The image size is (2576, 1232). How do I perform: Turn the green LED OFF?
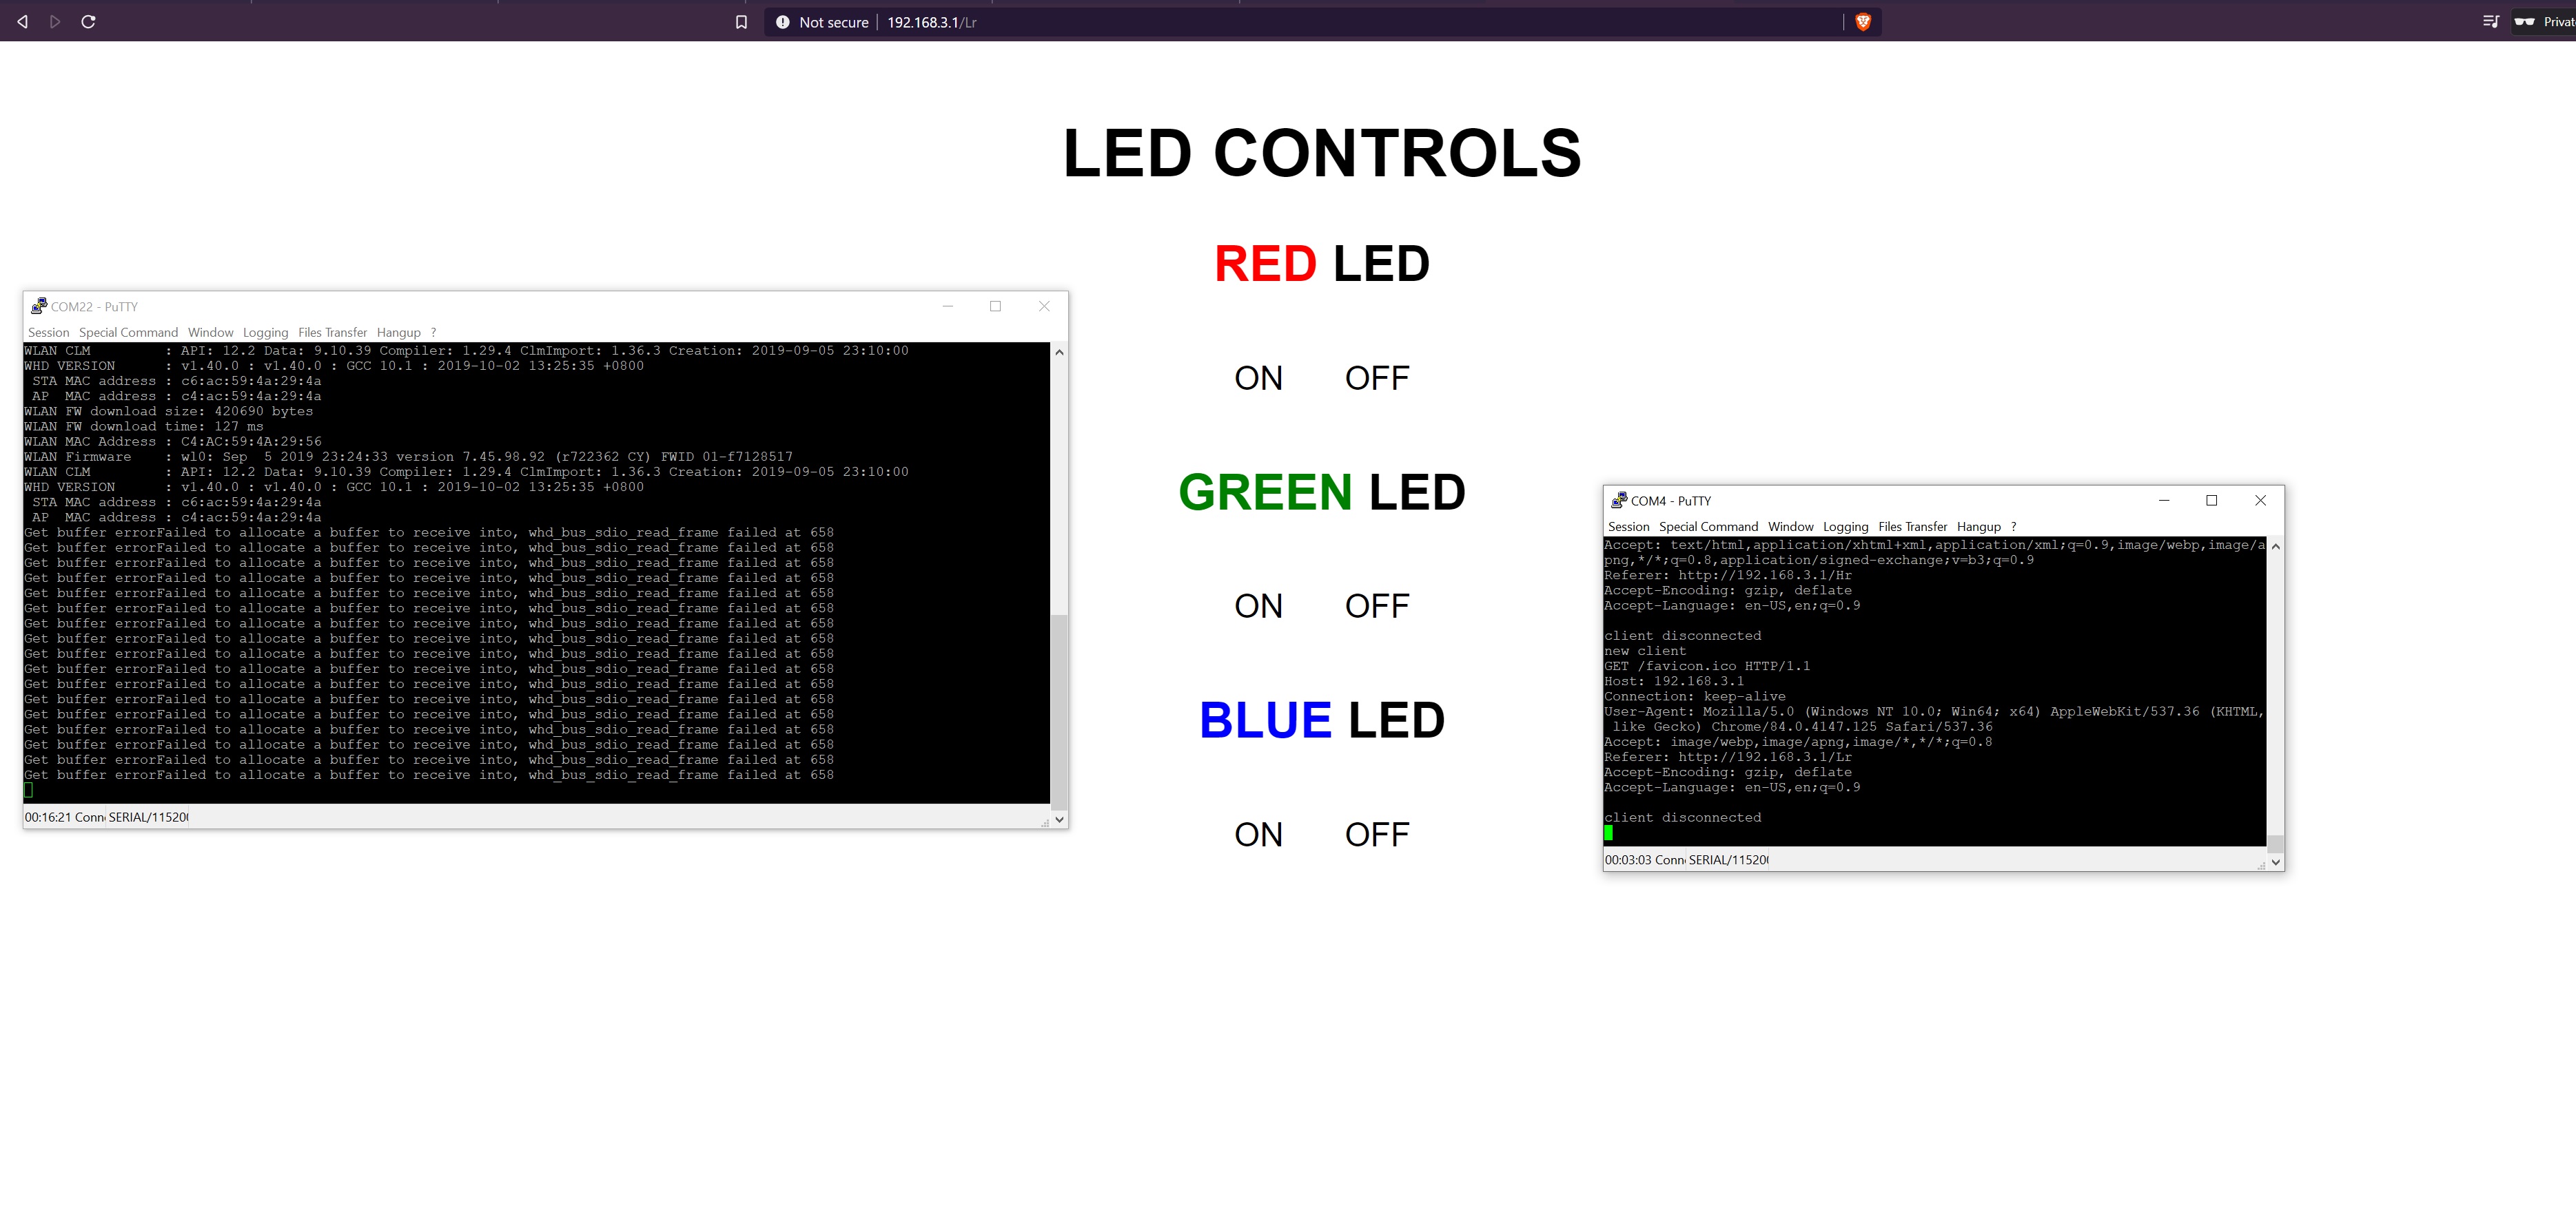(1376, 605)
